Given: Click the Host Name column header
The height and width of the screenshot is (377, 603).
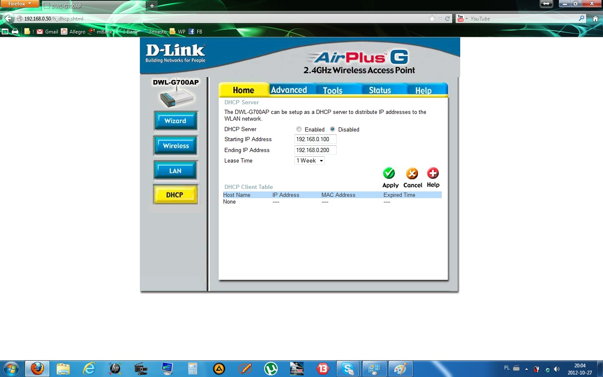Looking at the screenshot, I should (237, 195).
